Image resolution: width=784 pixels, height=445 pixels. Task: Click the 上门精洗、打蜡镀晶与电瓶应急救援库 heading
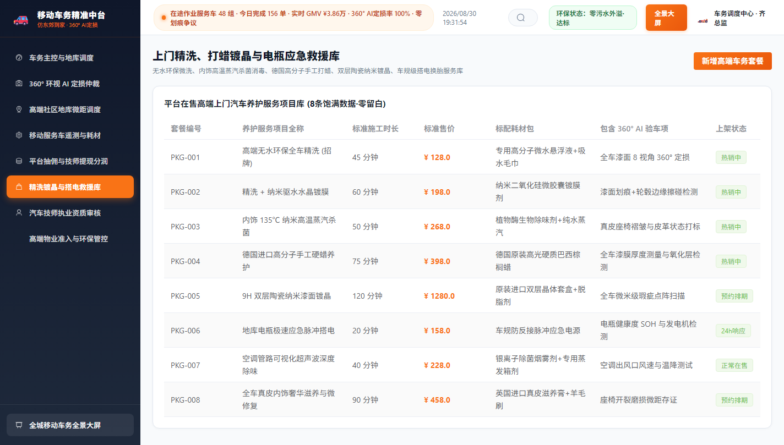pos(246,56)
